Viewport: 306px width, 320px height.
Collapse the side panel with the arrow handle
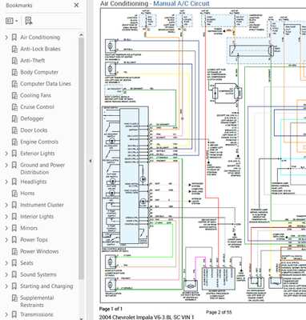[91, 161]
